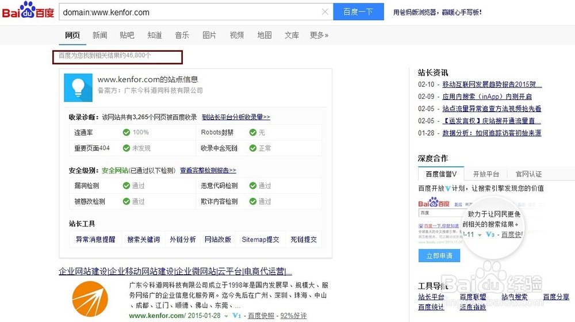575x322 pixels.
Task: Click the small Baidu logo in preview
Action: point(434,202)
